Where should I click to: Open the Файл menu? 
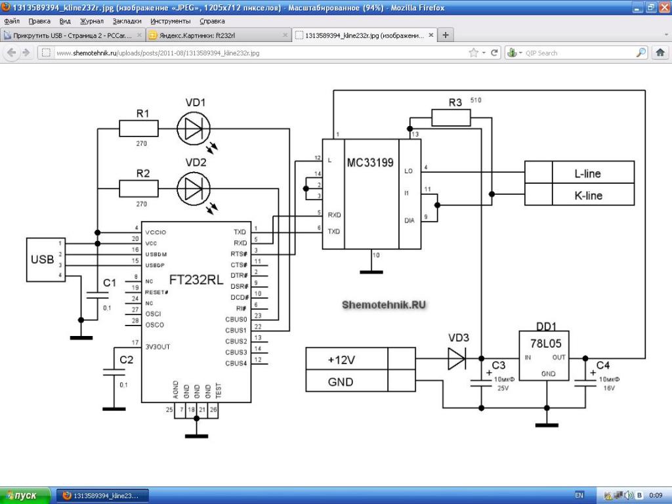pos(11,21)
